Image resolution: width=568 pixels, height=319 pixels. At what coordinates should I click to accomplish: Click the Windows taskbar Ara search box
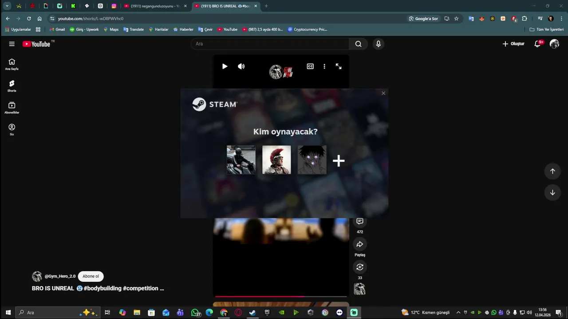[x=58, y=312]
